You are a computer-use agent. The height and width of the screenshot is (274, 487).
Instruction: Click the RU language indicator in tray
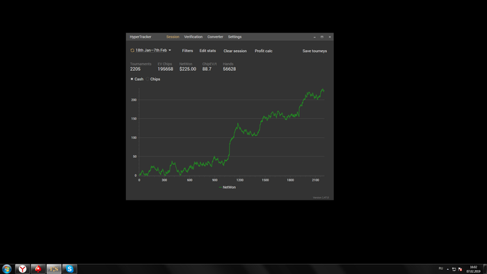click(440, 268)
